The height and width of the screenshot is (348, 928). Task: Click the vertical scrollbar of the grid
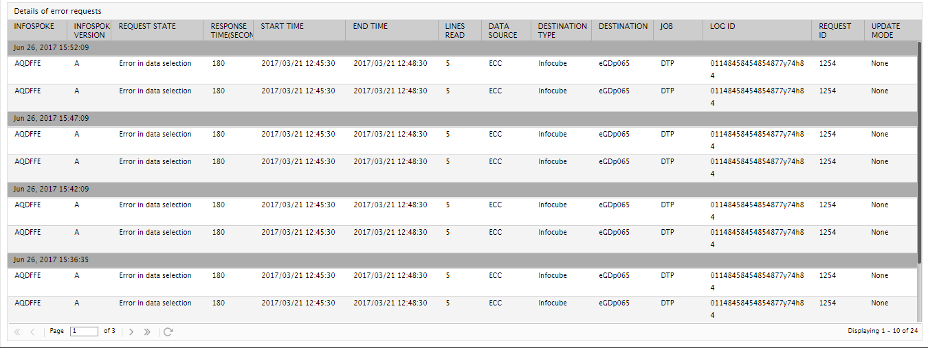[920, 152]
